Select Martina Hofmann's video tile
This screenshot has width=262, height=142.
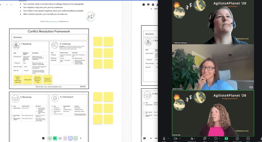pyautogui.click(x=213, y=22)
